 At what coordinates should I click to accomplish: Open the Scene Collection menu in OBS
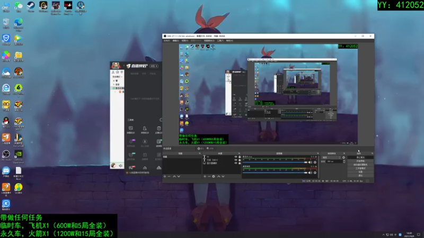(x=209, y=41)
